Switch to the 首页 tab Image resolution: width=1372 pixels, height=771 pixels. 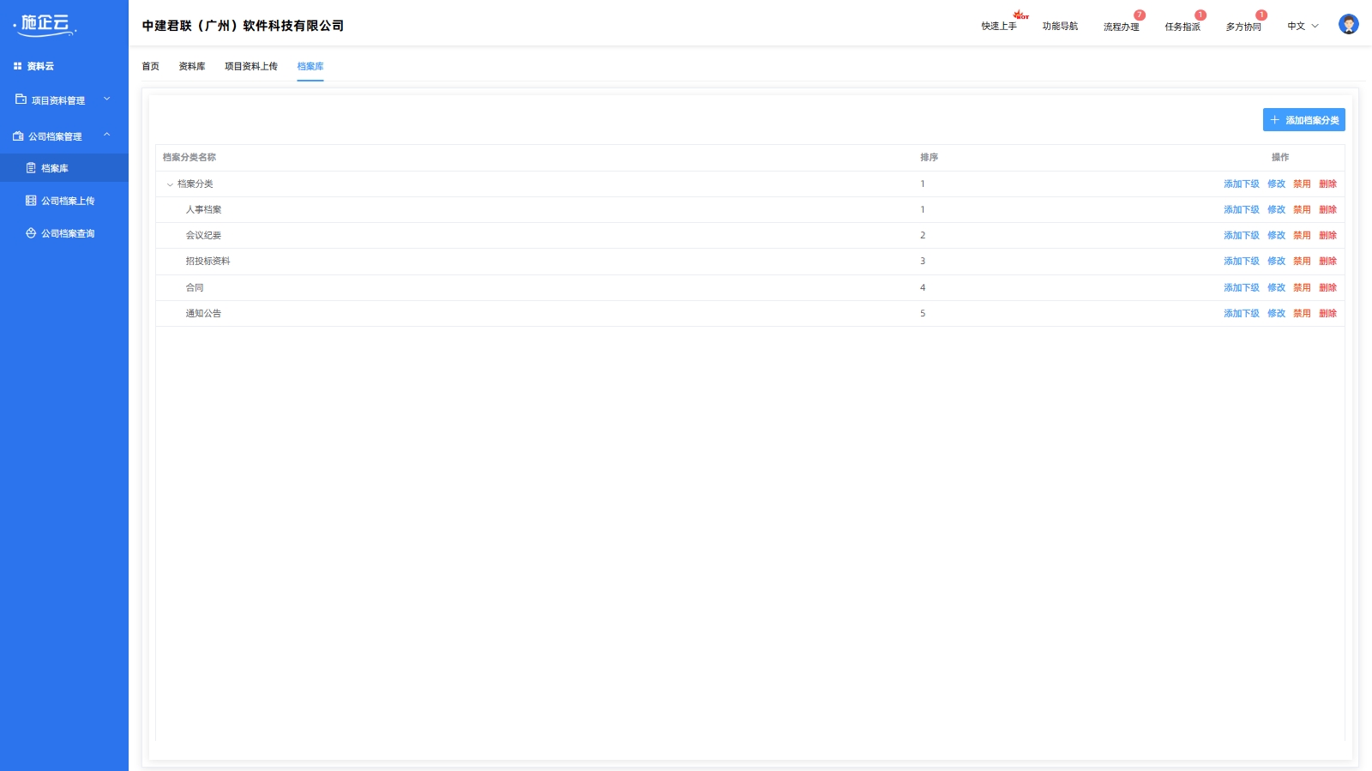click(x=150, y=66)
